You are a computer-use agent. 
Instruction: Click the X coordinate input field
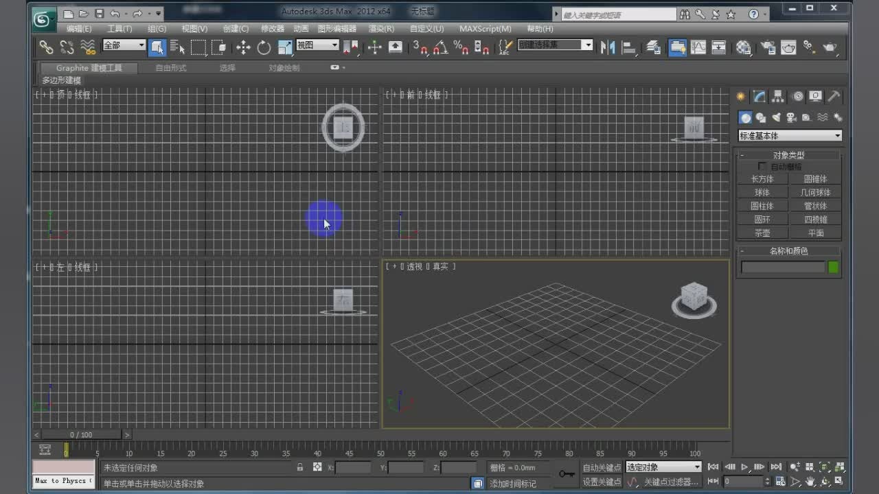pyautogui.click(x=353, y=467)
